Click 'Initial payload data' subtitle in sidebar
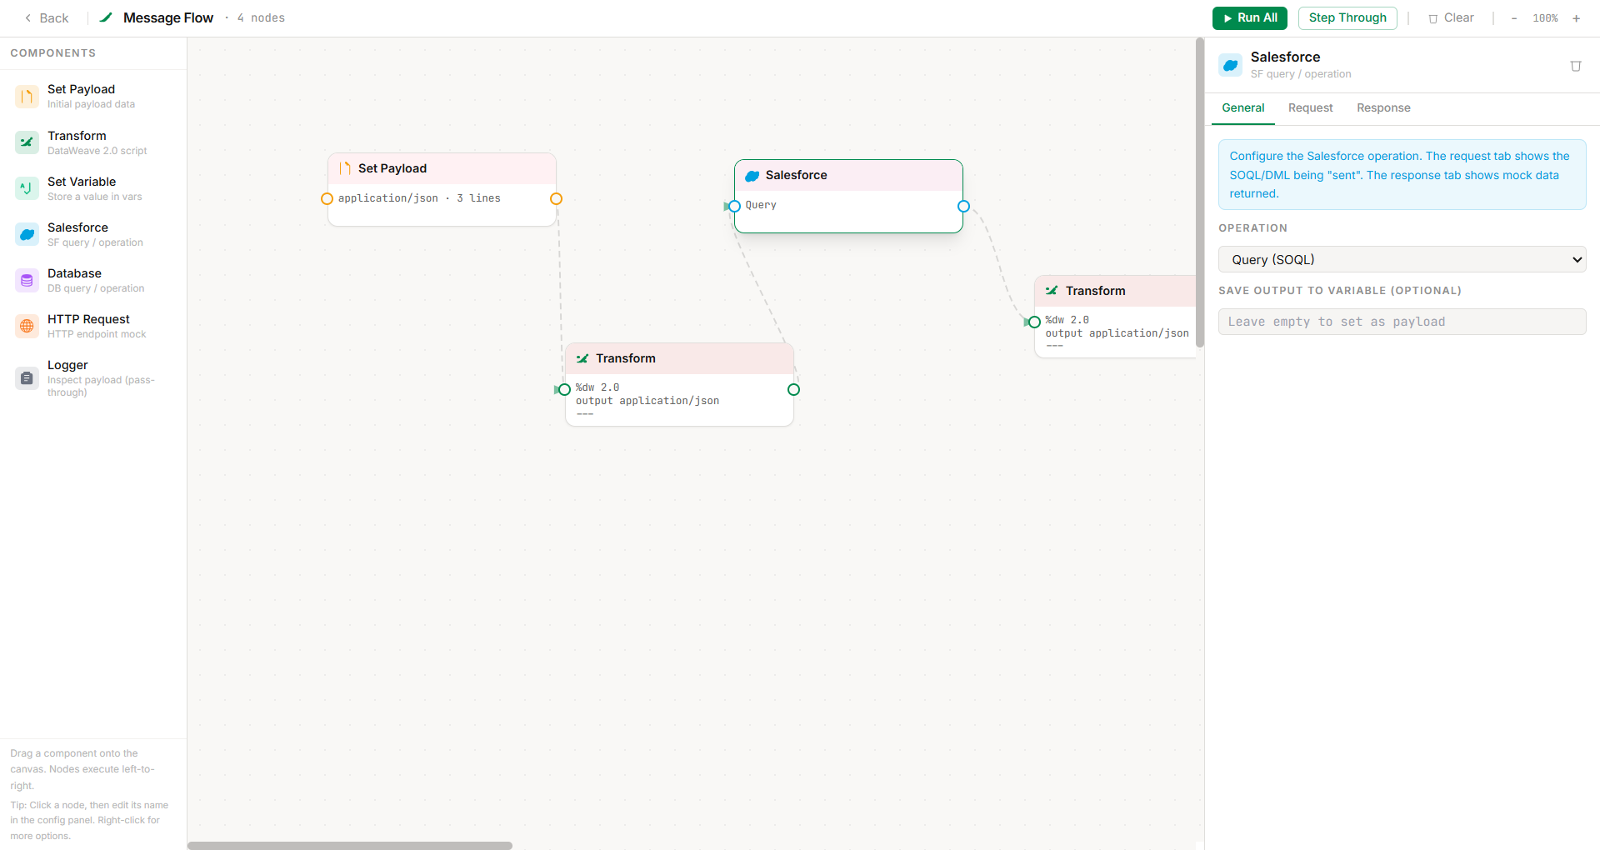The width and height of the screenshot is (1600, 850). (x=91, y=104)
